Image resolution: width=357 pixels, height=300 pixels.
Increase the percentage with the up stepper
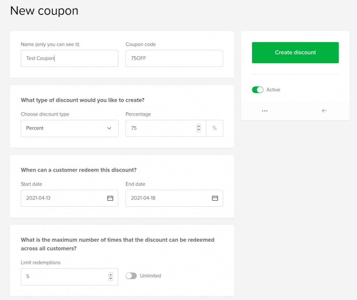[x=199, y=126]
